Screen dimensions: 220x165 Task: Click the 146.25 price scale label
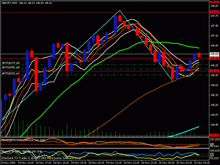point(214,65)
